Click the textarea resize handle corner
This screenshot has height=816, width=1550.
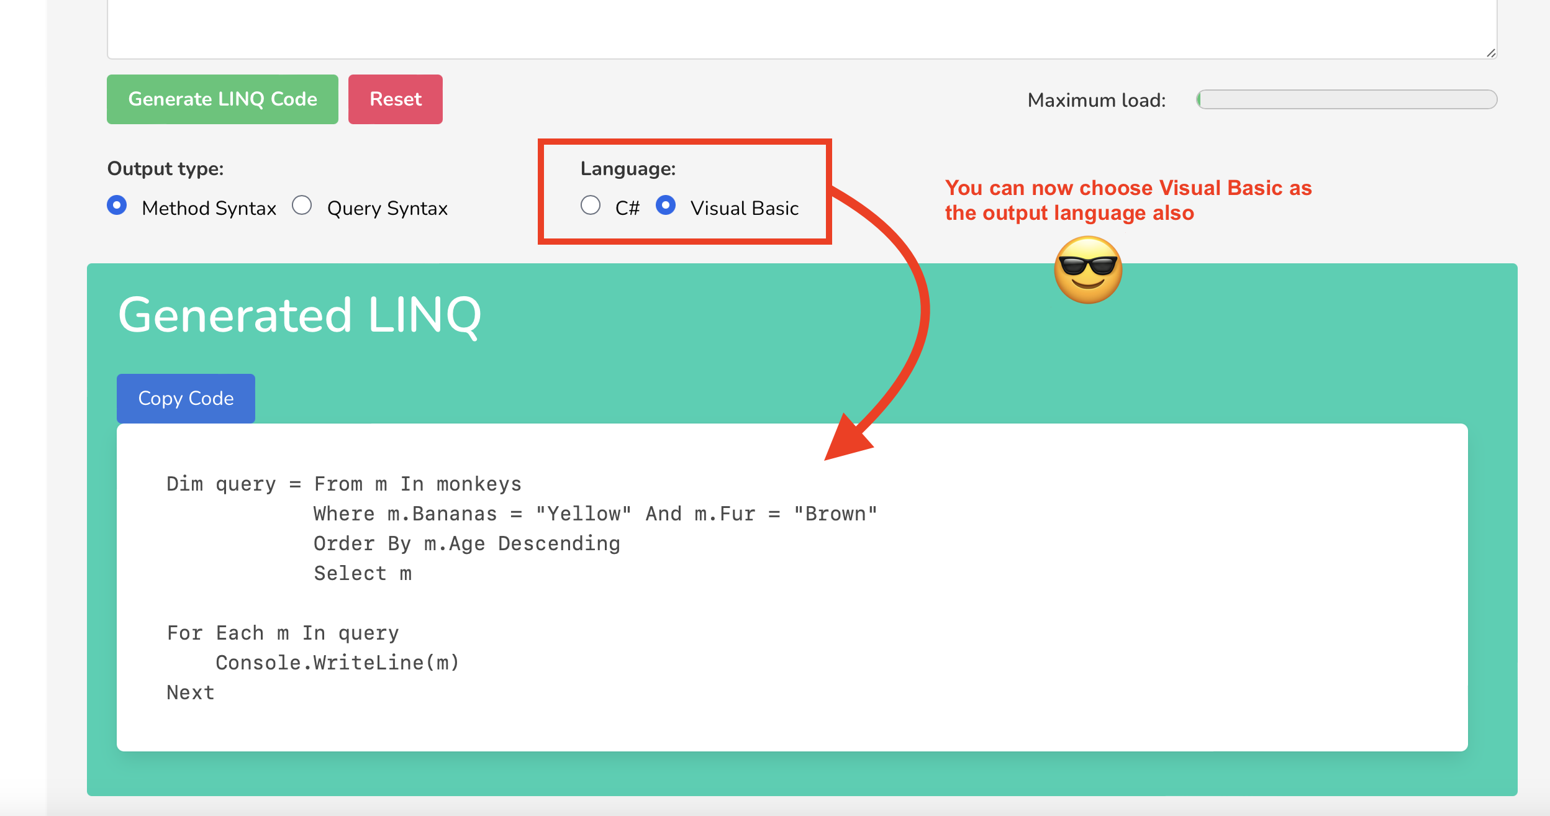pyautogui.click(x=1491, y=53)
